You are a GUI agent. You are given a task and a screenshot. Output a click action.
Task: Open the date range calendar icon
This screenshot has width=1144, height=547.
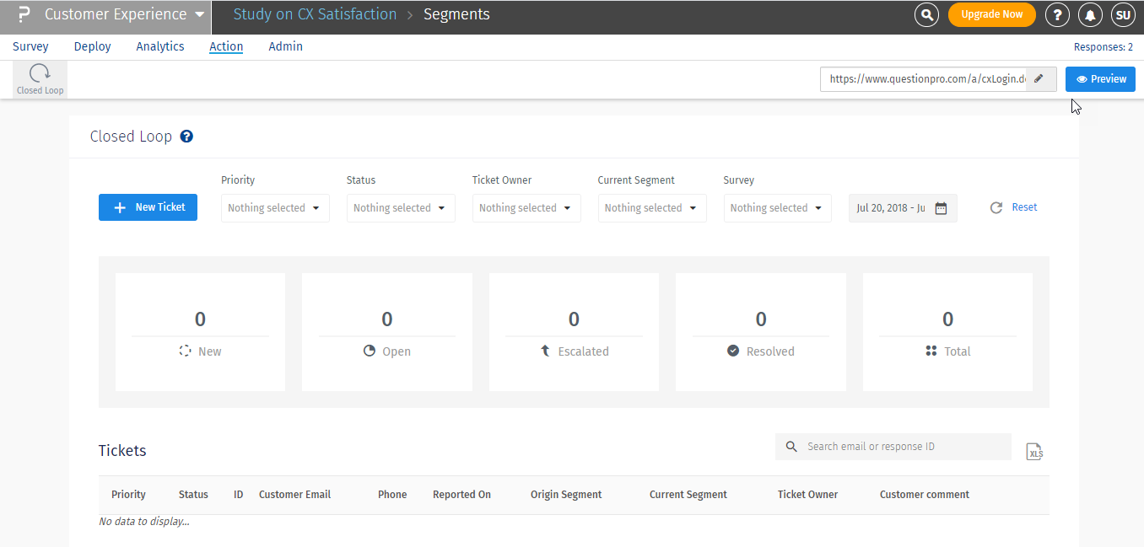941,208
